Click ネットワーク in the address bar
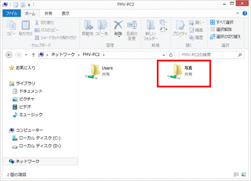The height and width of the screenshot is (181, 251). pyautogui.click(x=63, y=55)
